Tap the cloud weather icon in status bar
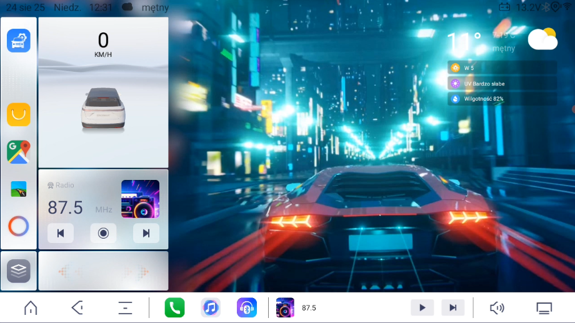Viewport: 575px width, 323px height. point(127,7)
